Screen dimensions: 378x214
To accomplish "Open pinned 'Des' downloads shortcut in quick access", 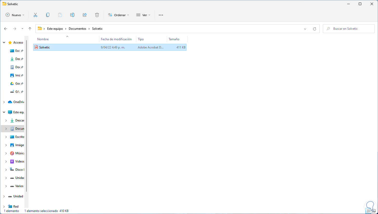I will (16, 59).
